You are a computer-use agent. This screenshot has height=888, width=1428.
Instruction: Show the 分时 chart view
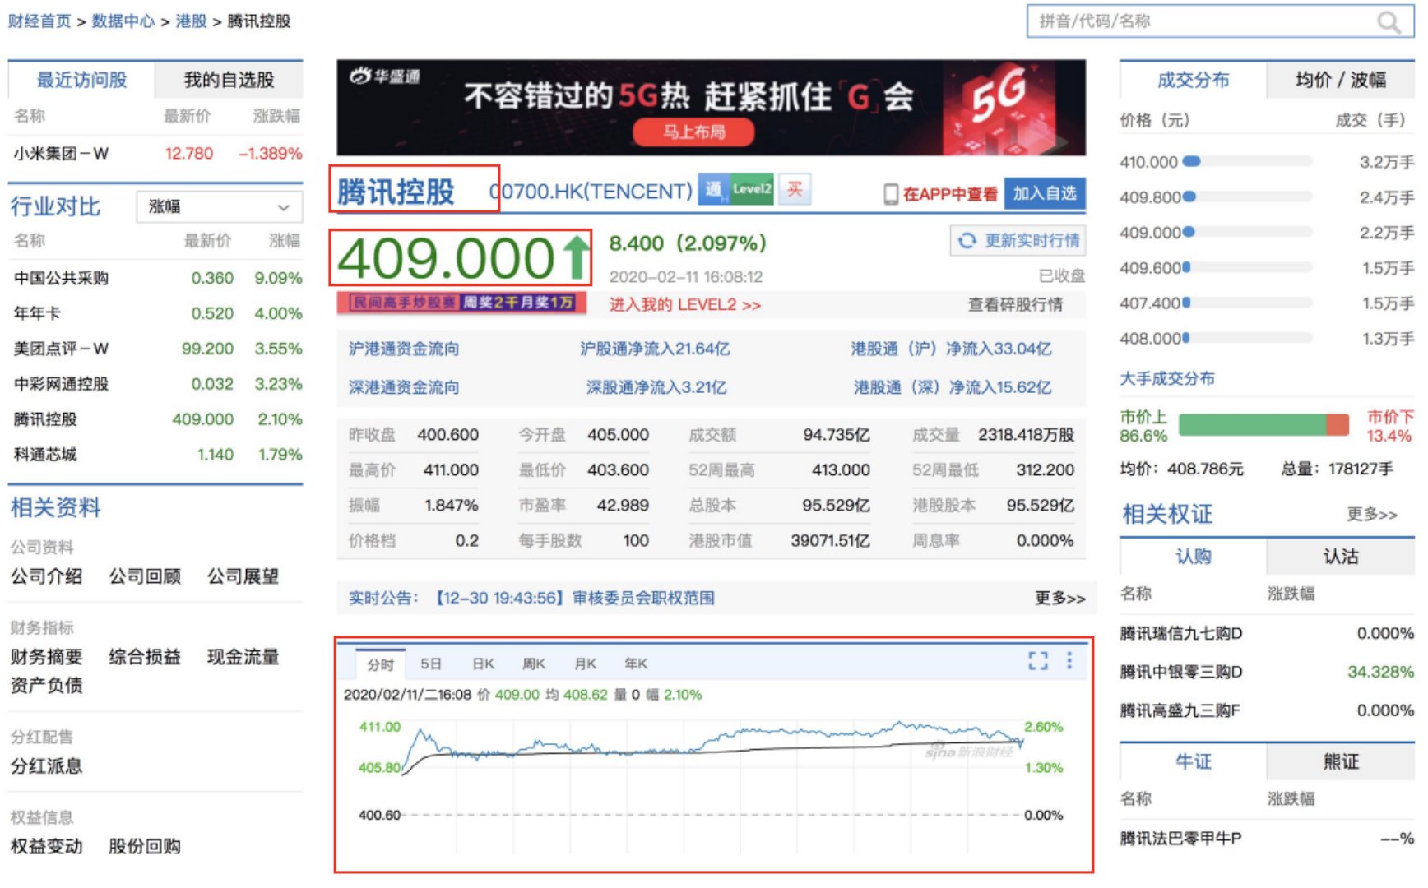(x=381, y=664)
